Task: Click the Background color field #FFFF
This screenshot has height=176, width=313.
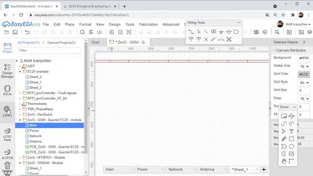Action: [304, 58]
